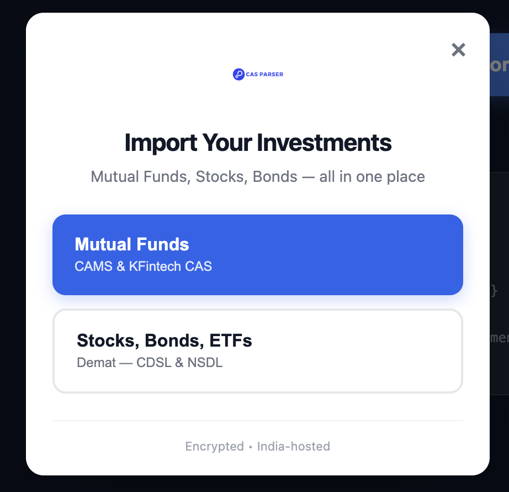Click the "Encrypted" footer text
This screenshot has width=509, height=492.
click(x=214, y=446)
